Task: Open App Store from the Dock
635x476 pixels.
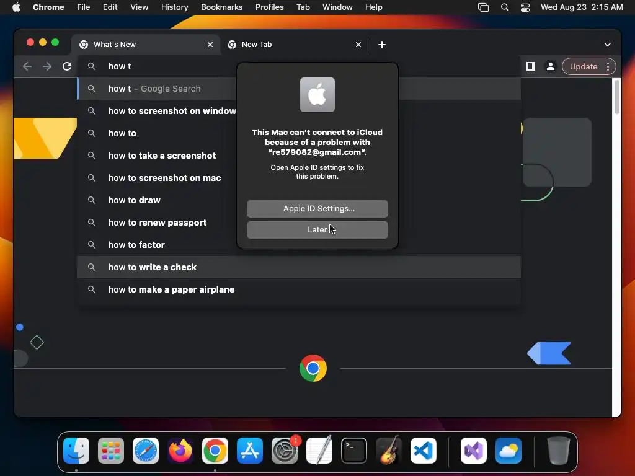Action: [x=250, y=451]
